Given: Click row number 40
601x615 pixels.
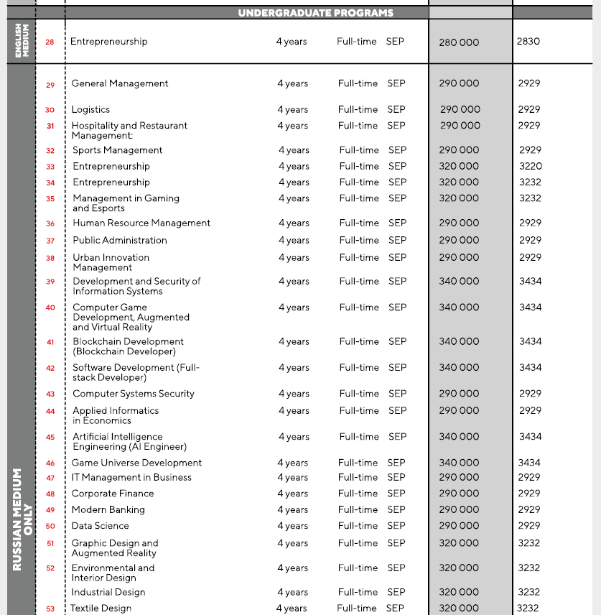Looking at the screenshot, I should coord(50,308).
